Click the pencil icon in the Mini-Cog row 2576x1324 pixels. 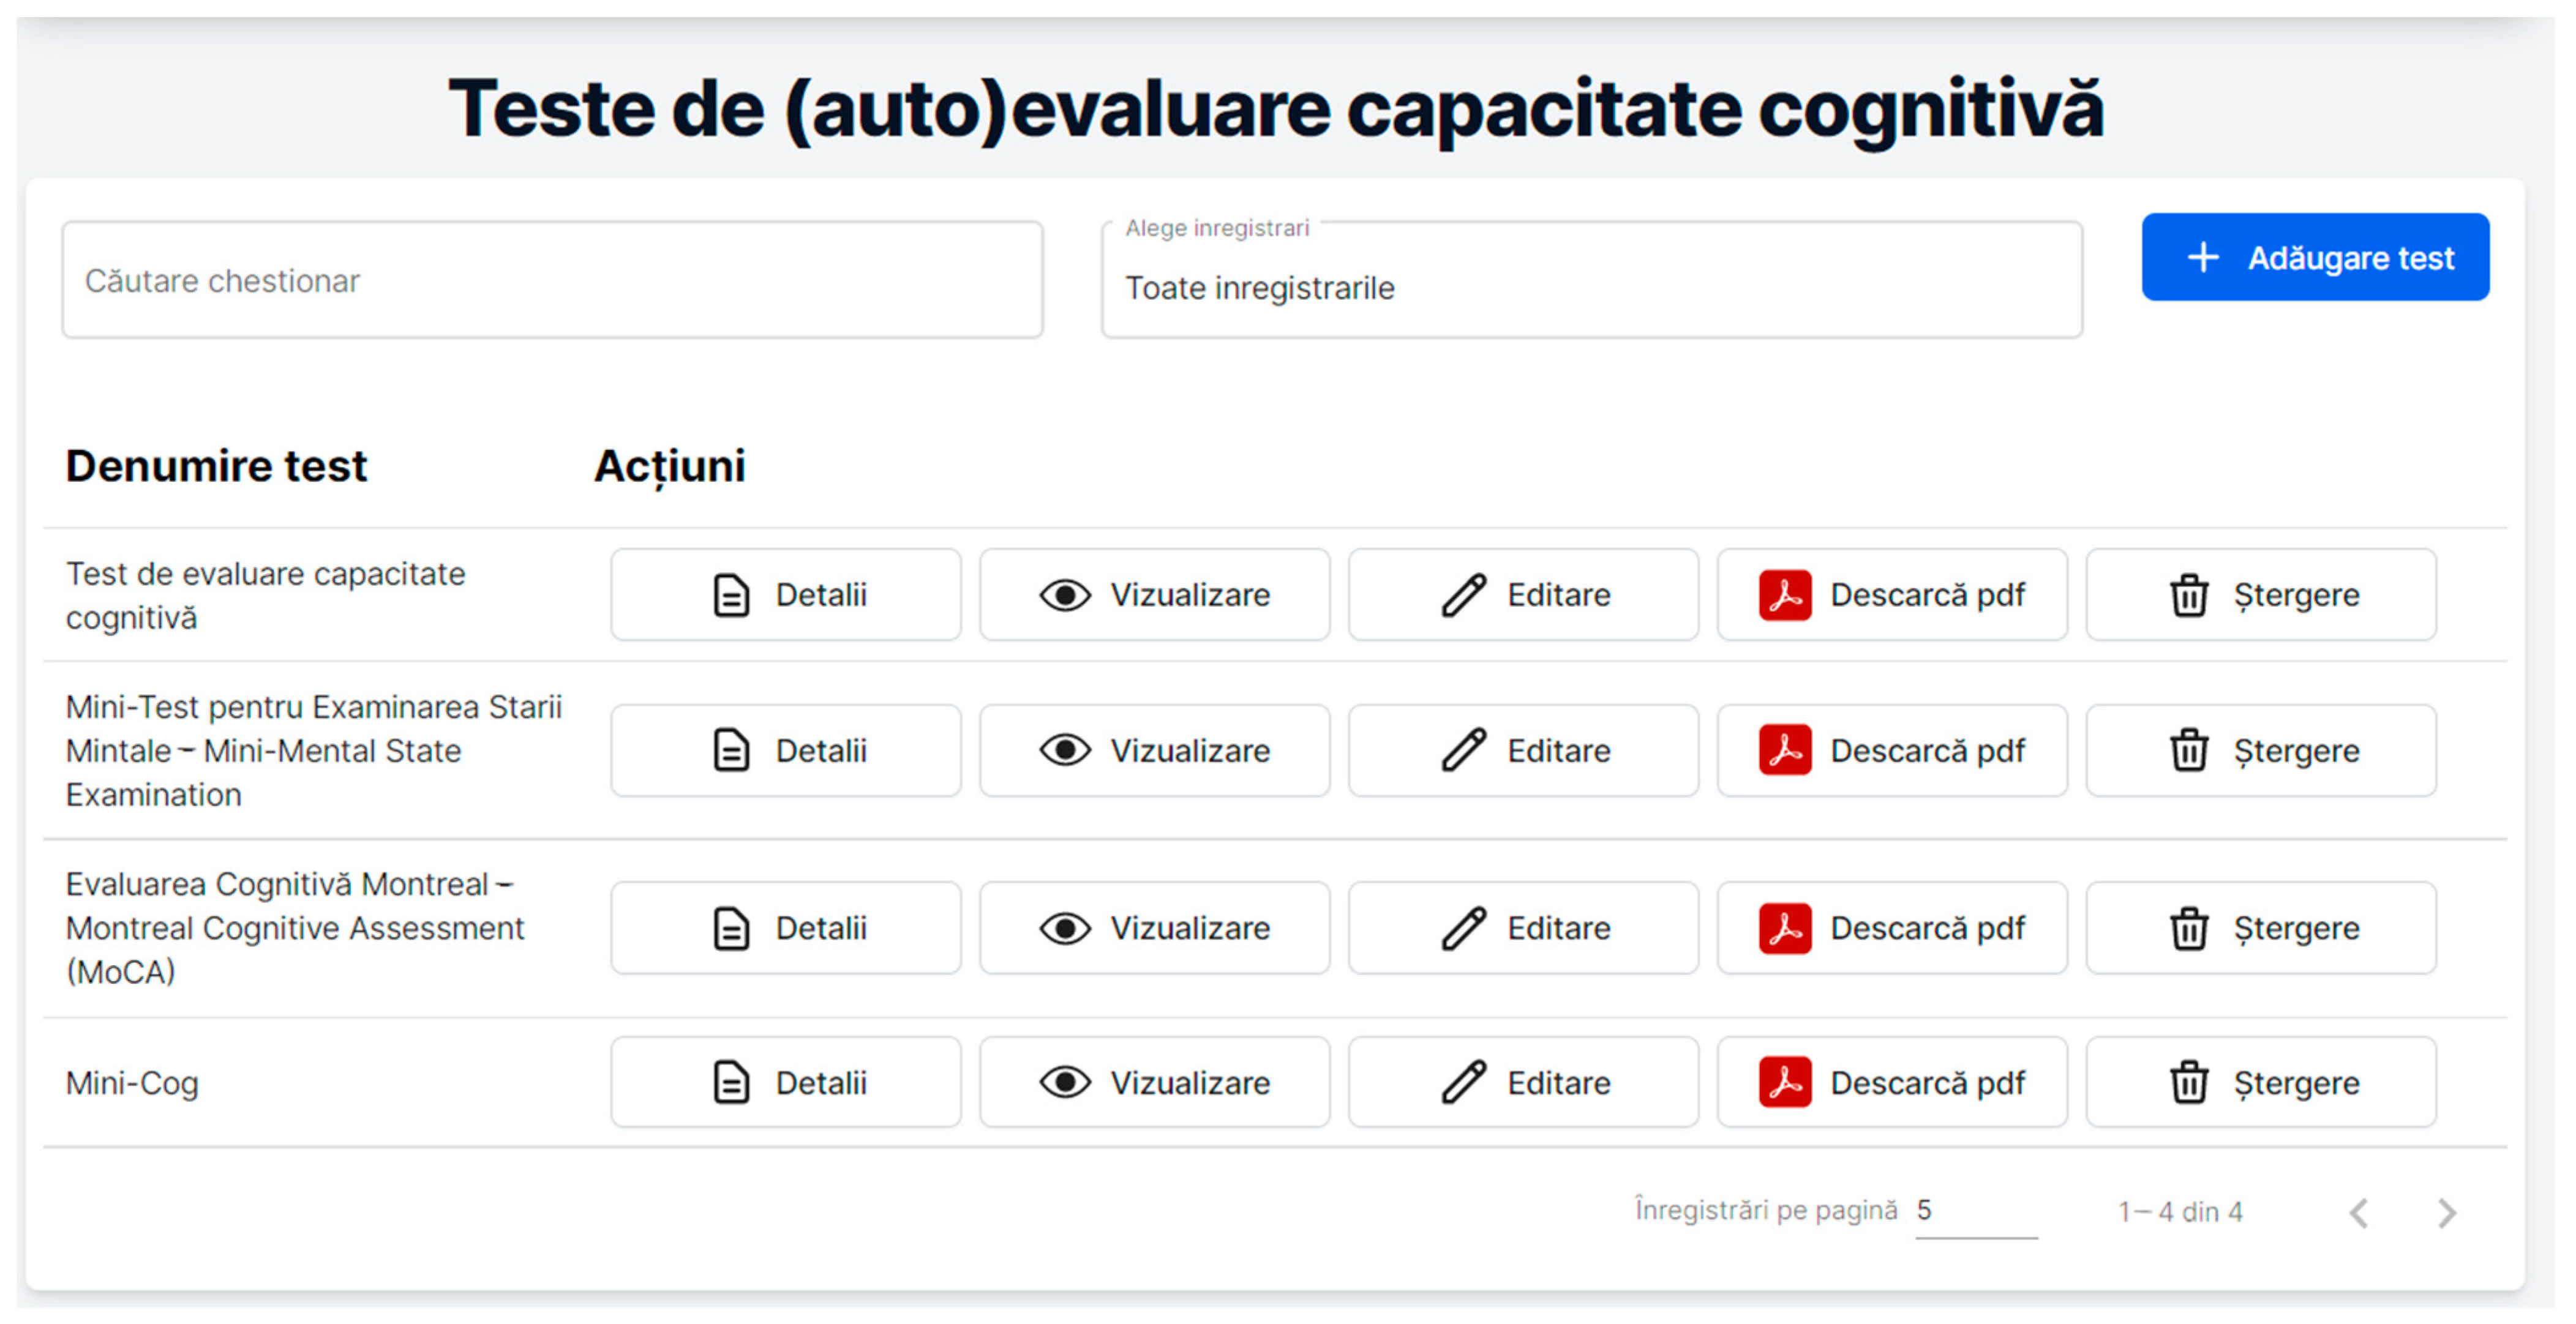(1463, 1082)
